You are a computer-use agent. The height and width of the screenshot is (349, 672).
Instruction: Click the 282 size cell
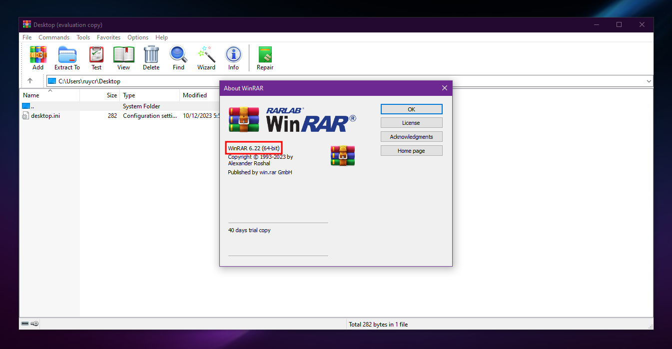(x=112, y=116)
